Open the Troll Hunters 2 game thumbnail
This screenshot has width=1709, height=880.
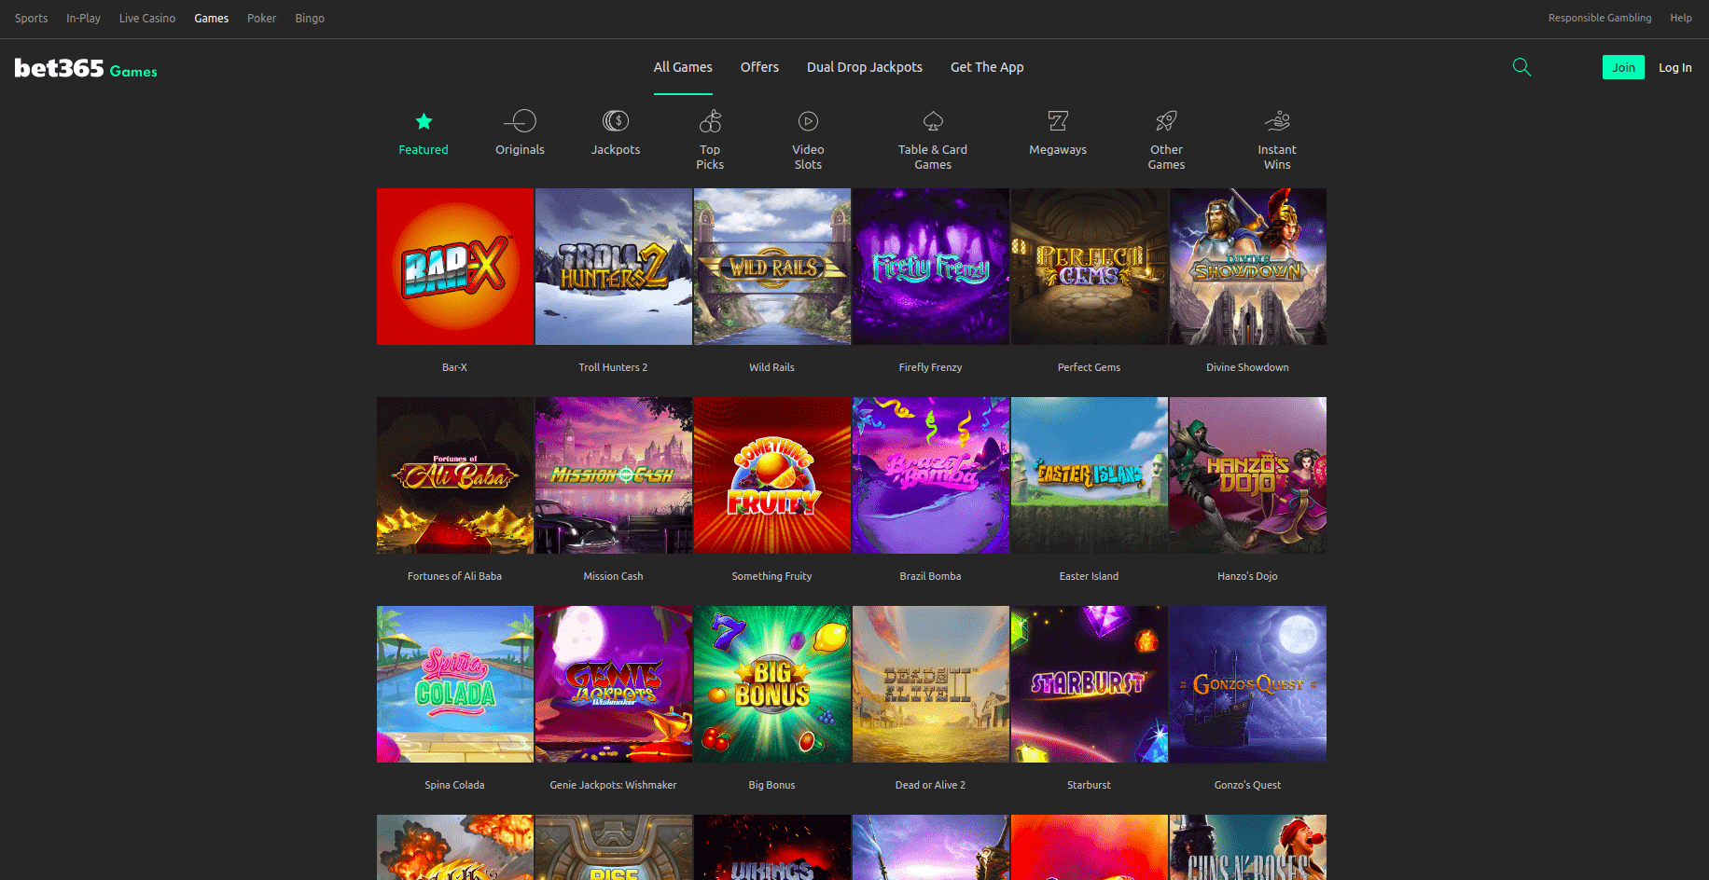tap(614, 267)
